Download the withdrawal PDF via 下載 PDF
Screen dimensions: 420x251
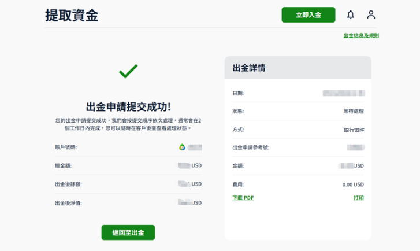243,198
